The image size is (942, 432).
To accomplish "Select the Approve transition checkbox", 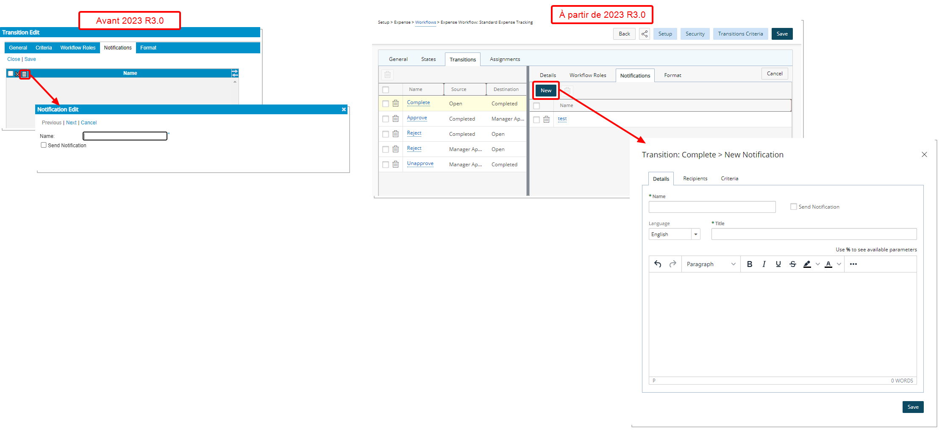I will [x=386, y=119].
